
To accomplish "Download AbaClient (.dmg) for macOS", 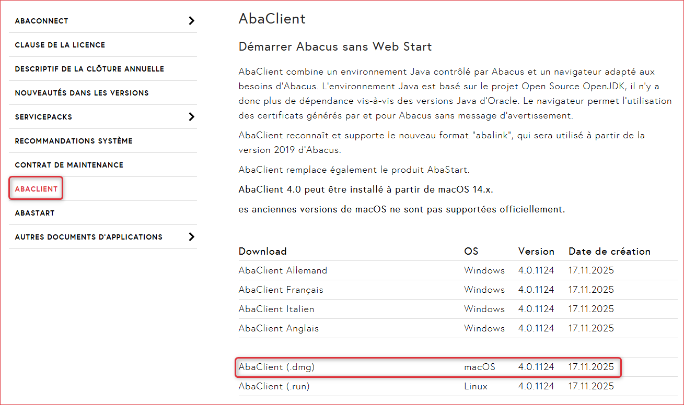I will [x=276, y=367].
